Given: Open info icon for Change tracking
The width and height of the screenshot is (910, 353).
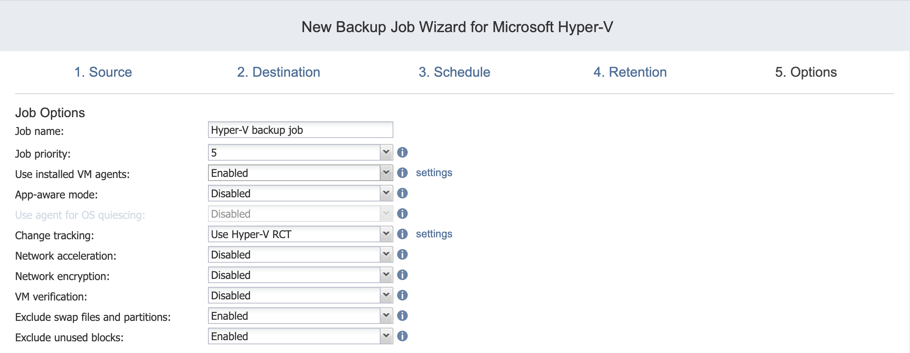Looking at the screenshot, I should (x=402, y=234).
